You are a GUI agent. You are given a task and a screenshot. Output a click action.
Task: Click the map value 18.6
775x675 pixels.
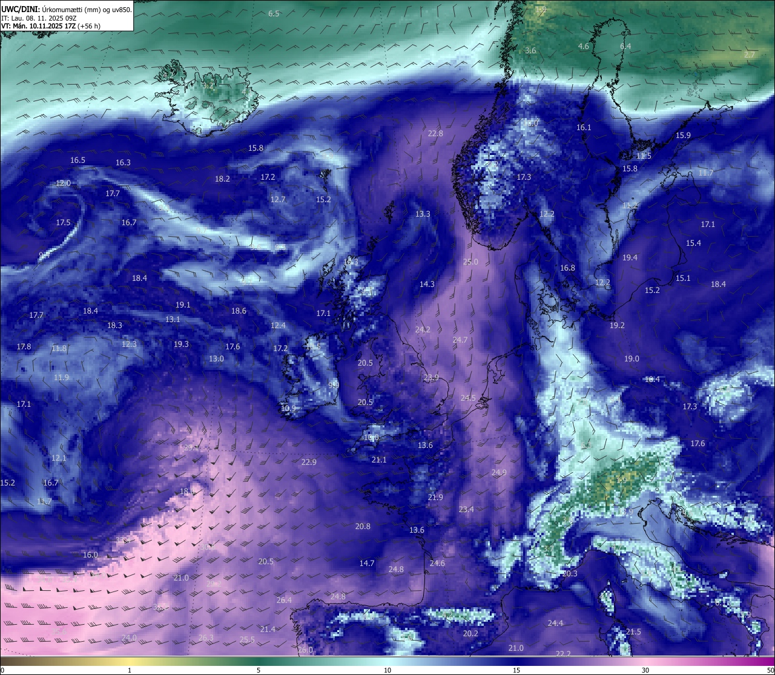tap(239, 311)
